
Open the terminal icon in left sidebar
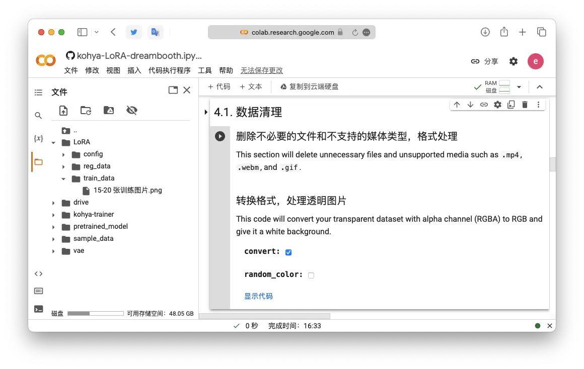pos(38,309)
